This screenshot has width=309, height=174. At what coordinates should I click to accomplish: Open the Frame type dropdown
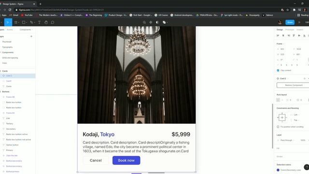[280, 44]
